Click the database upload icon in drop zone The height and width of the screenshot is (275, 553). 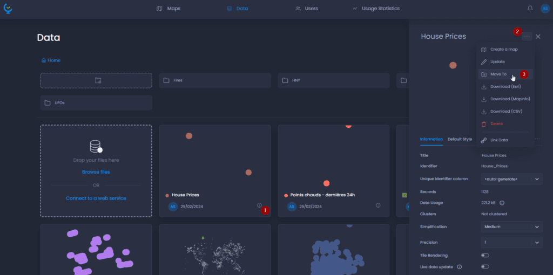click(x=96, y=147)
